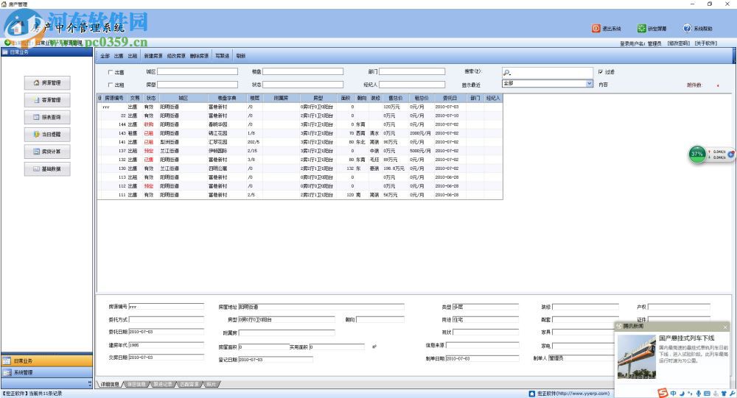Click 写跟进 in the toolbar
Image resolution: width=737 pixels, height=398 pixels.
point(223,56)
